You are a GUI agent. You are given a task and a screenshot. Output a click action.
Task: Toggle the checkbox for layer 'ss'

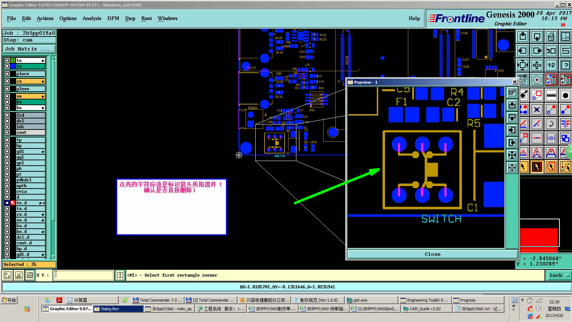[7, 96]
